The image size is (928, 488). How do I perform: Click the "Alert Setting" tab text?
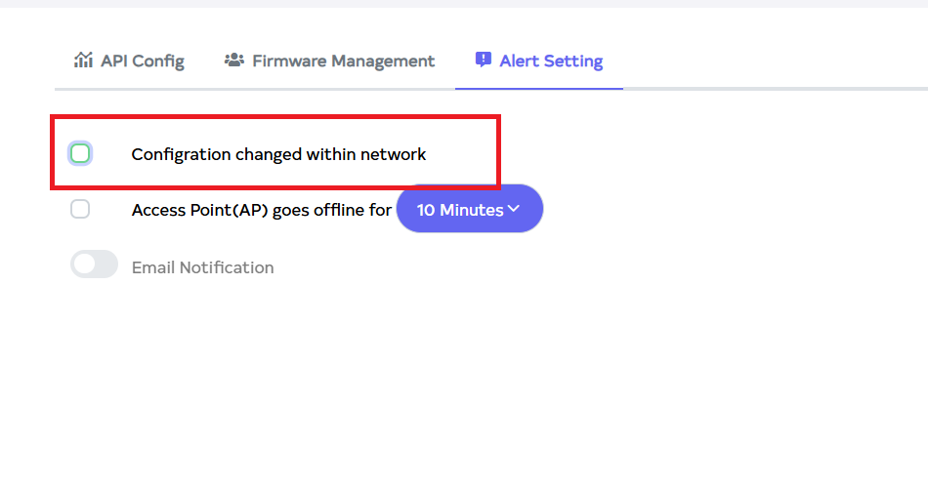point(551,61)
